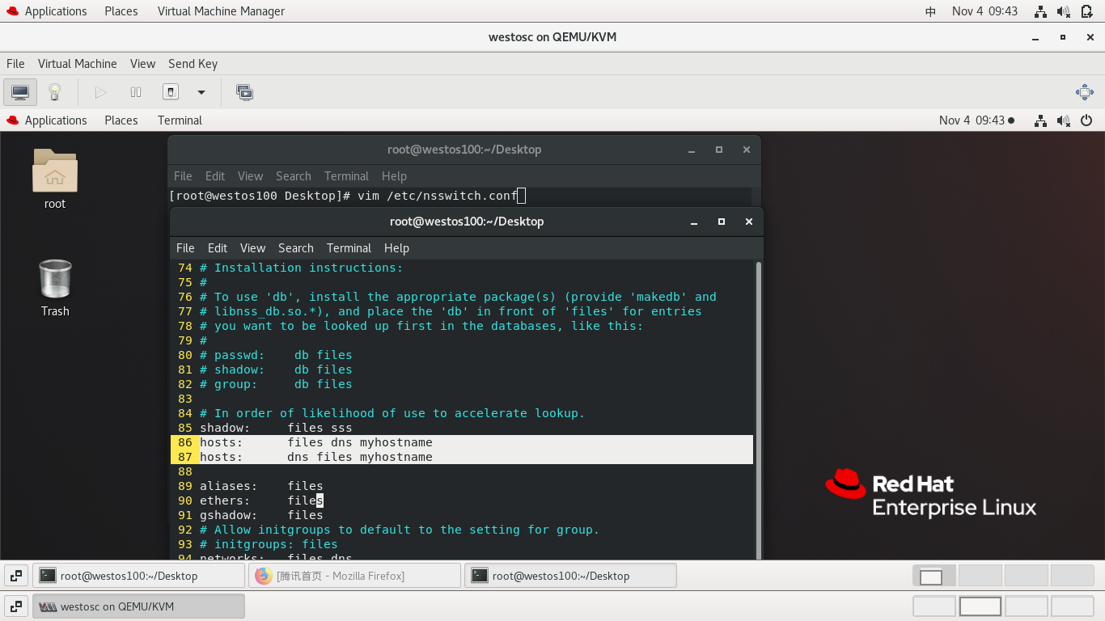
Task: Run the virtual machine with play icon
Action: point(100,91)
